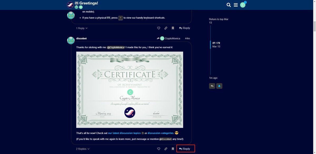The width and height of the screenshot is (316, 154).
Task: Reply to the keyboard shortcuts post
Action: tap(184, 28)
